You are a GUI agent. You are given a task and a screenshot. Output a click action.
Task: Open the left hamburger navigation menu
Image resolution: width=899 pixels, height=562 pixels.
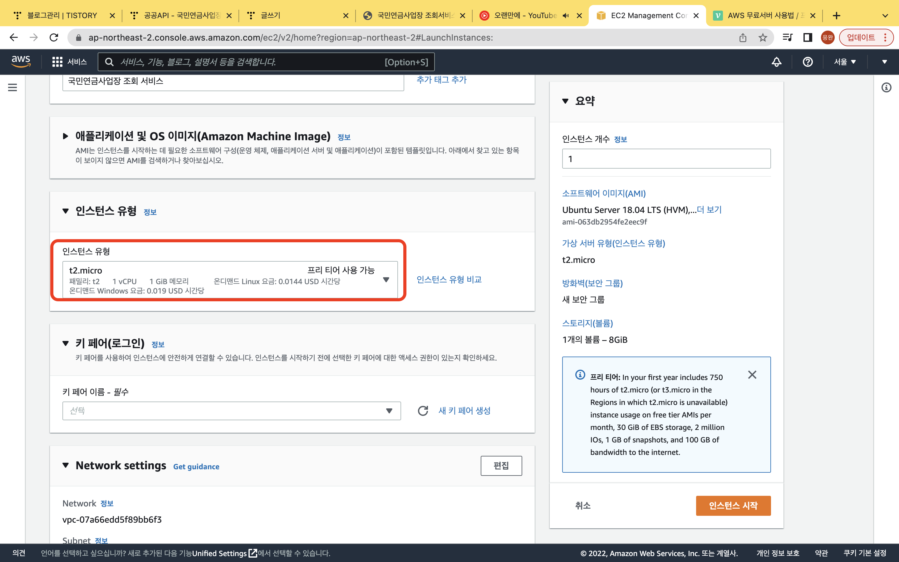click(12, 87)
